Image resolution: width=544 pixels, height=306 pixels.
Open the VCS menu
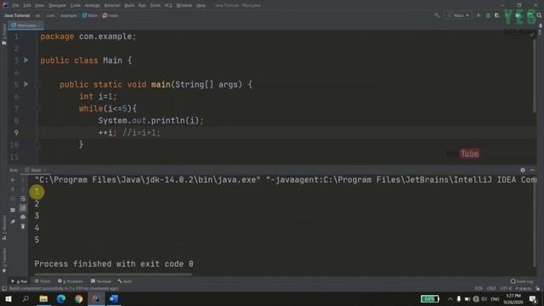[168, 6]
